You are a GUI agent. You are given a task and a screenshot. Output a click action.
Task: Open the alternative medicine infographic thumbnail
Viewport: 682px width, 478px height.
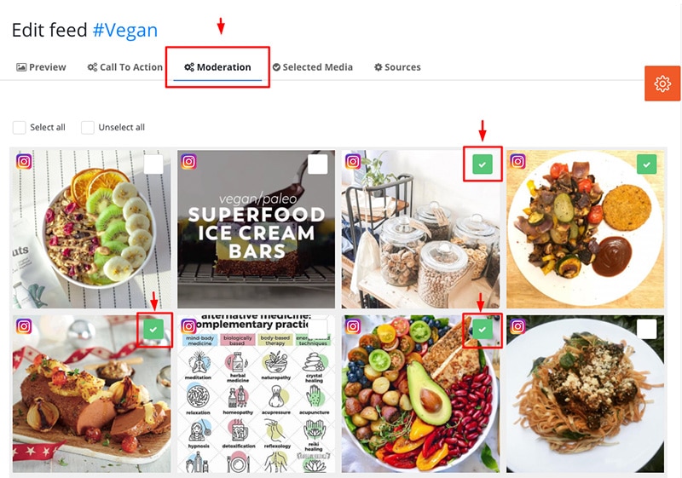coord(257,394)
